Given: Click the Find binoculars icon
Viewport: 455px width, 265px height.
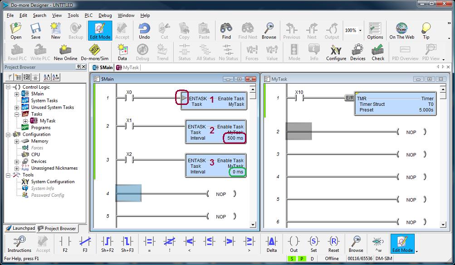Looking at the screenshot, I should tap(226, 31).
